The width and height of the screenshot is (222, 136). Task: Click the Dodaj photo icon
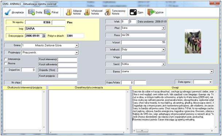31,12
